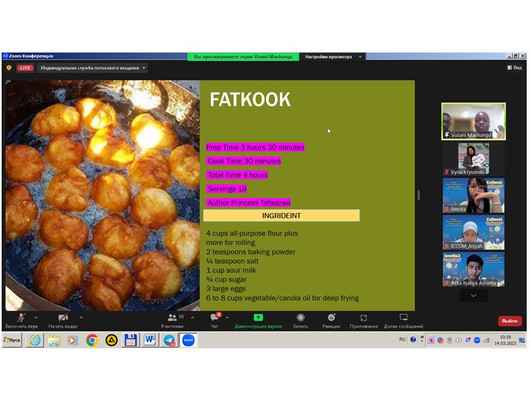530x398 pixels.
Task: Expand caret next to Чат
Action: [227, 317]
